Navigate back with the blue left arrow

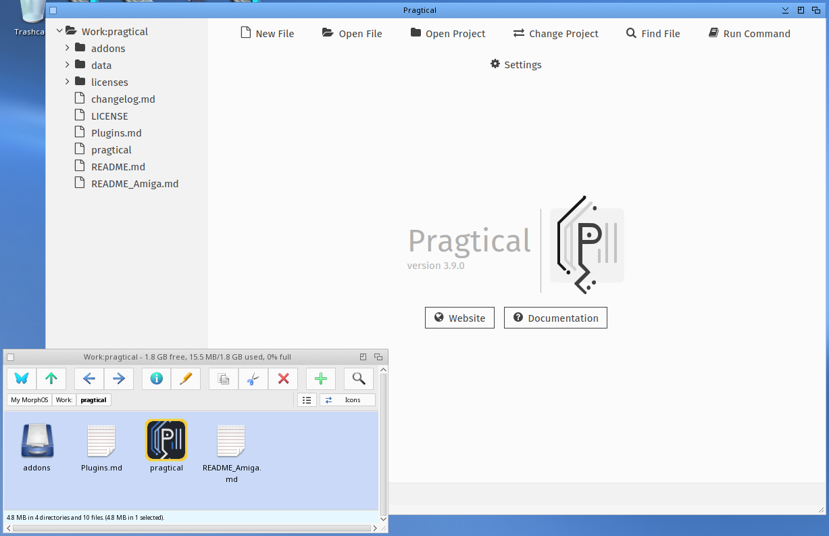click(x=89, y=379)
